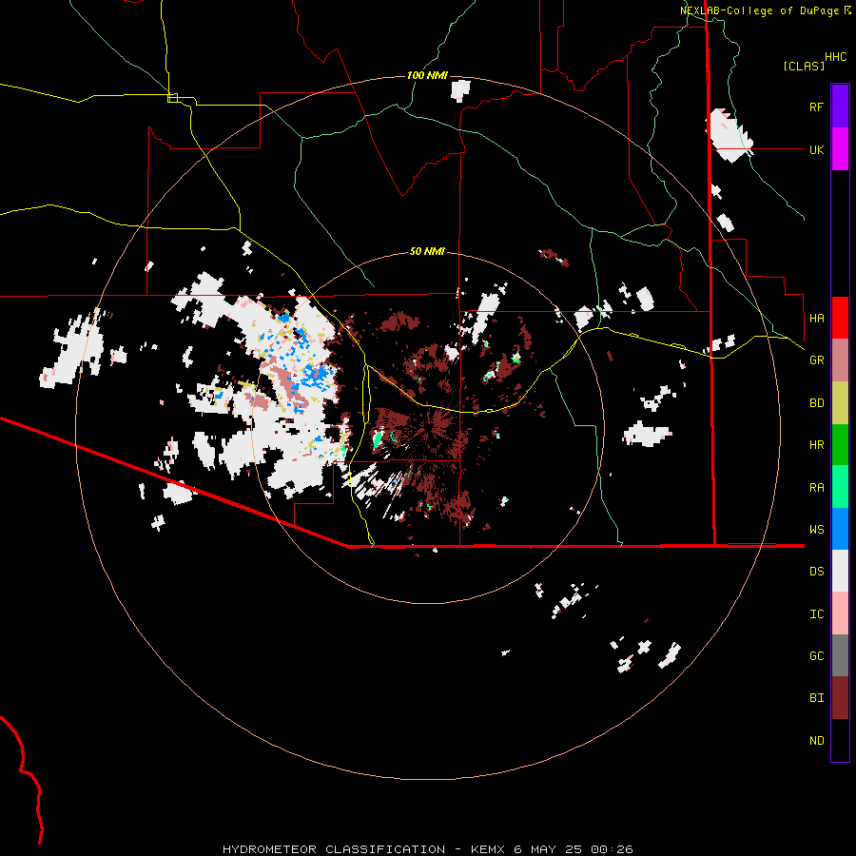Click the 'NEXLAB-College of DuPage' credit text
The width and height of the screenshot is (856, 856).
(x=759, y=10)
